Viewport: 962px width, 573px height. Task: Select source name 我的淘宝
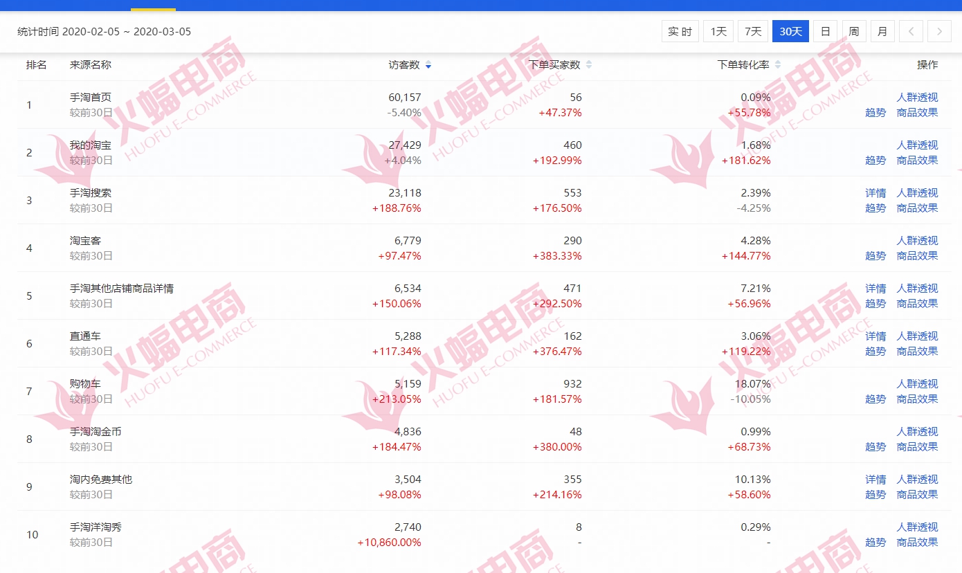90,145
